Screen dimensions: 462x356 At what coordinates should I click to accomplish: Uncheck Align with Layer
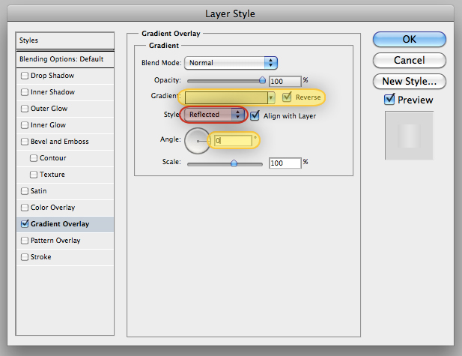click(x=255, y=115)
